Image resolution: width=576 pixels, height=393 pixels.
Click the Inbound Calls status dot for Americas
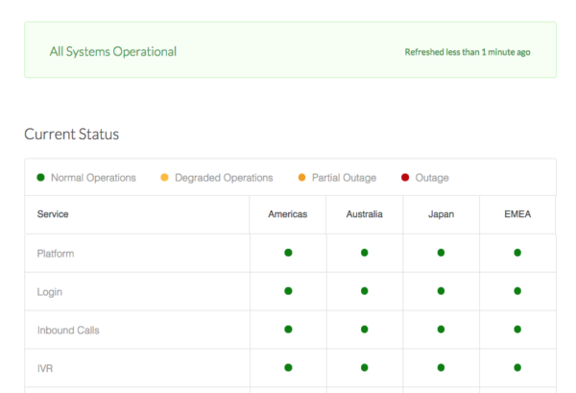click(288, 329)
